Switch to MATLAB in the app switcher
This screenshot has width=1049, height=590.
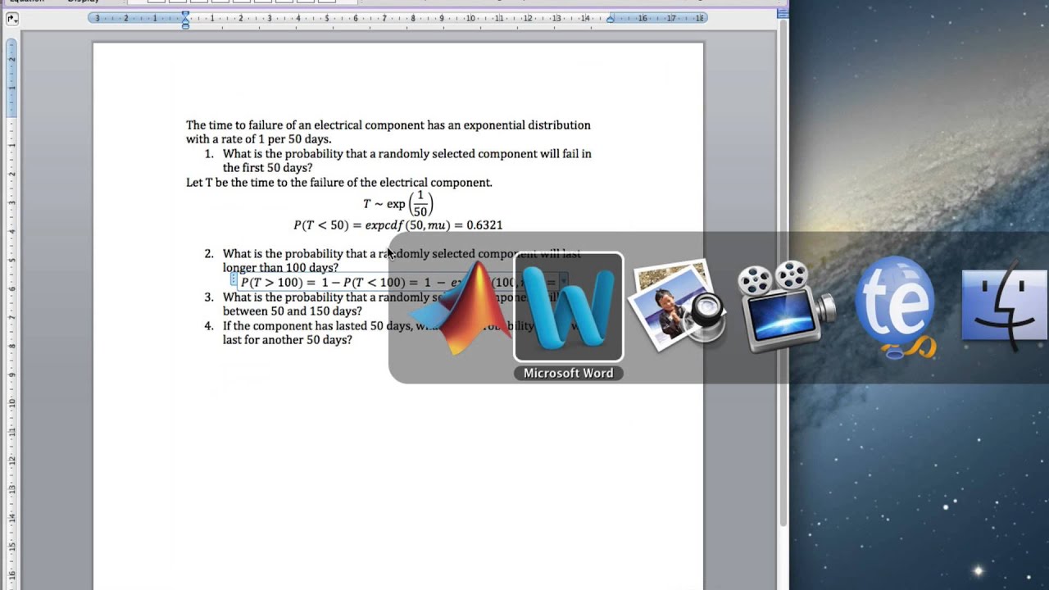tap(461, 309)
